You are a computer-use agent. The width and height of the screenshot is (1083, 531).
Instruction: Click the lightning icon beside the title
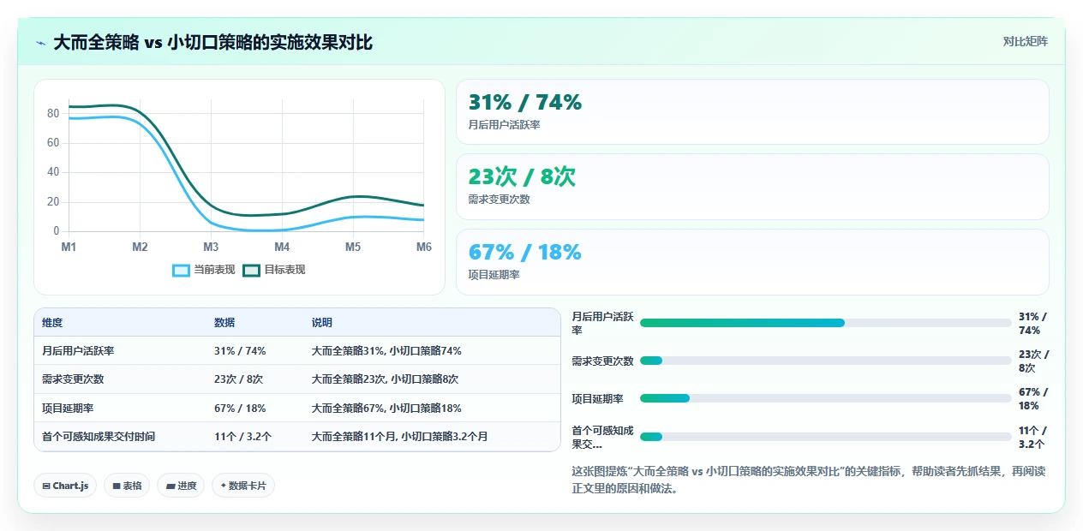pyautogui.click(x=40, y=43)
